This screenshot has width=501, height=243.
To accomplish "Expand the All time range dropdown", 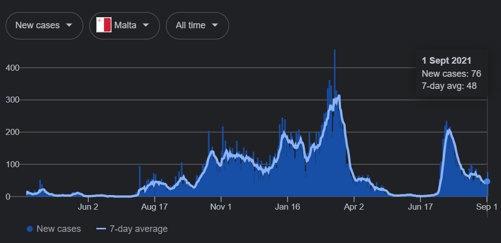I will pyautogui.click(x=197, y=25).
